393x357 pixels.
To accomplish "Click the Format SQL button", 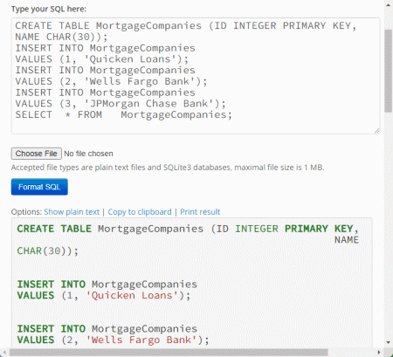I will pyautogui.click(x=39, y=187).
